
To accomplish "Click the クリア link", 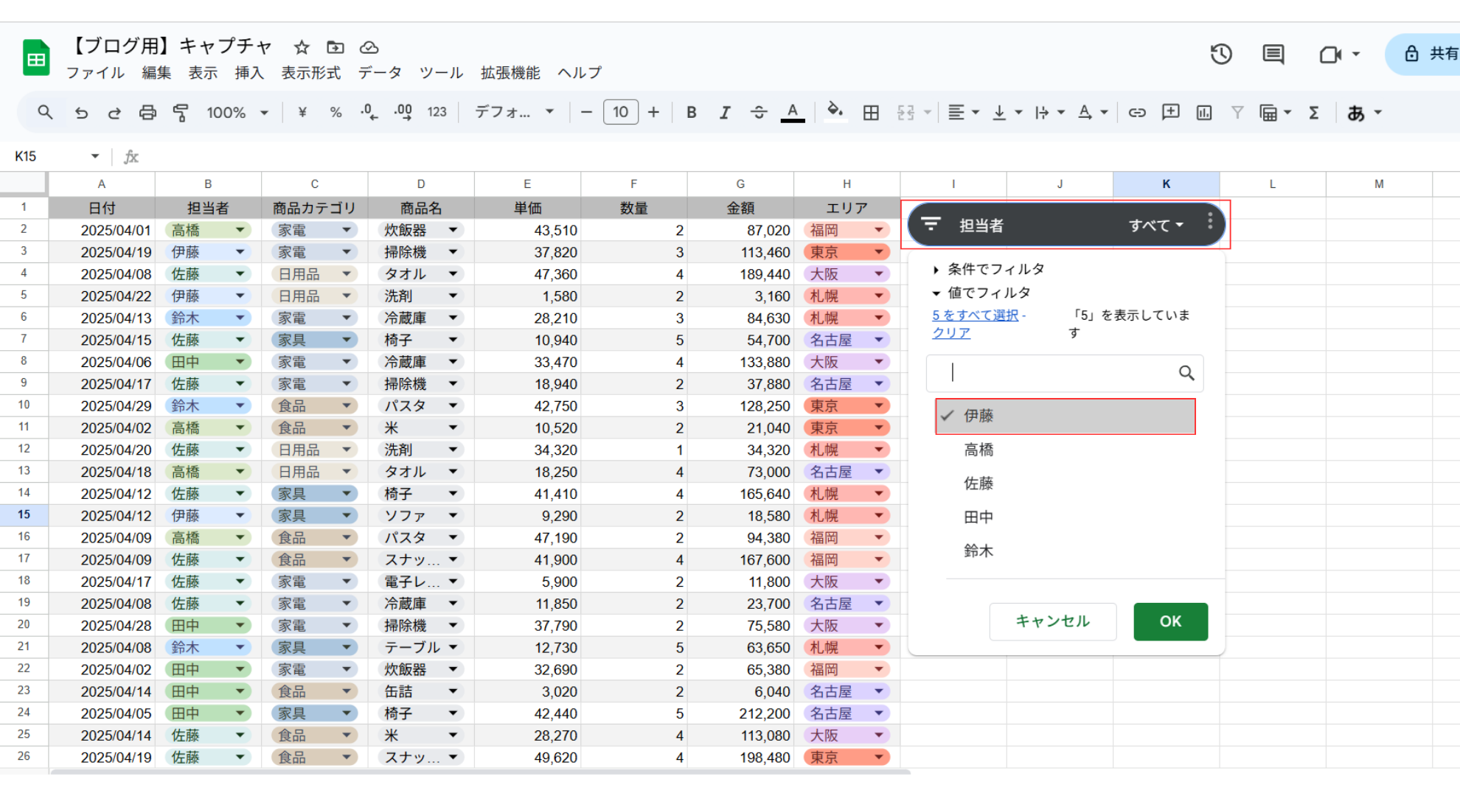I will pos(951,333).
